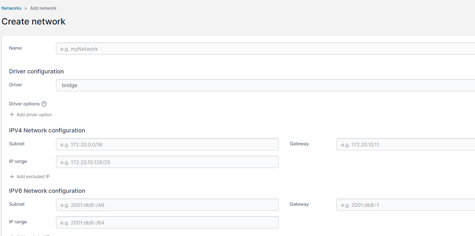This screenshot has height=236, width=475.
Task: Click the Driver options label text
Action: [24, 104]
